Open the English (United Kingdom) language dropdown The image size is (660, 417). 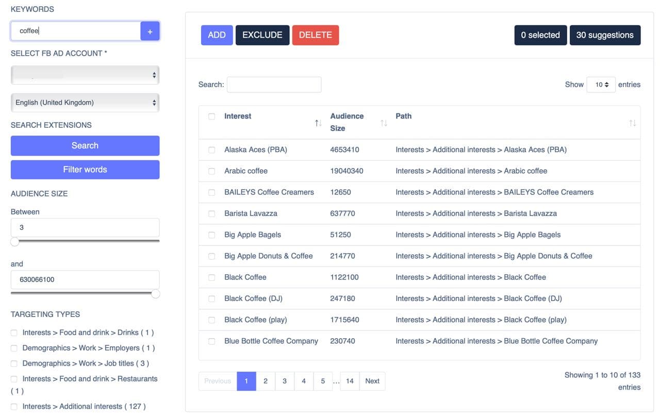(85, 103)
